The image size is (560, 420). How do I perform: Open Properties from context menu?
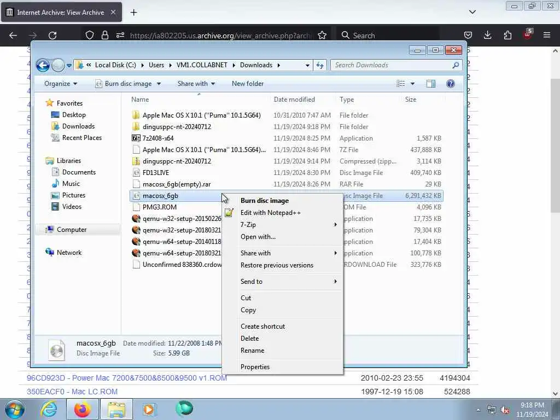(x=255, y=367)
